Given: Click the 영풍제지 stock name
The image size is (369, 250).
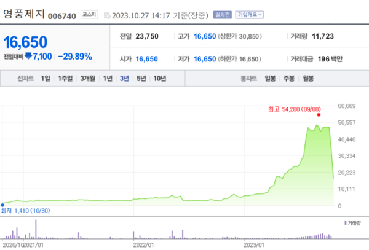Looking at the screenshot, I should [23, 14].
